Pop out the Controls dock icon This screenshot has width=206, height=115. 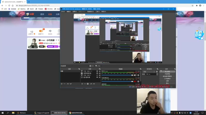[175, 69]
